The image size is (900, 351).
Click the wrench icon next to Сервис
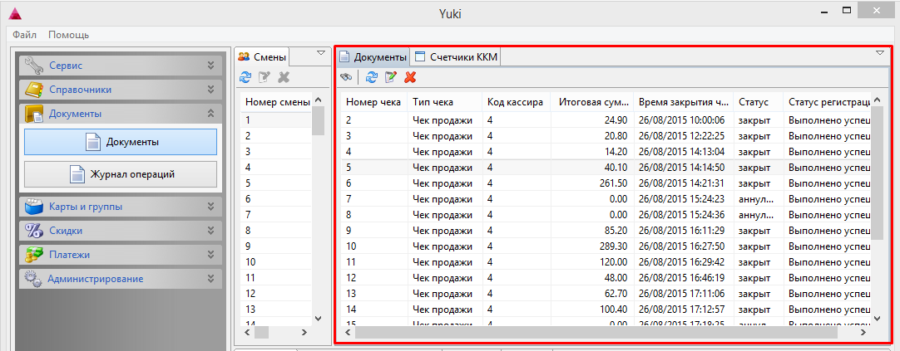click(x=34, y=66)
